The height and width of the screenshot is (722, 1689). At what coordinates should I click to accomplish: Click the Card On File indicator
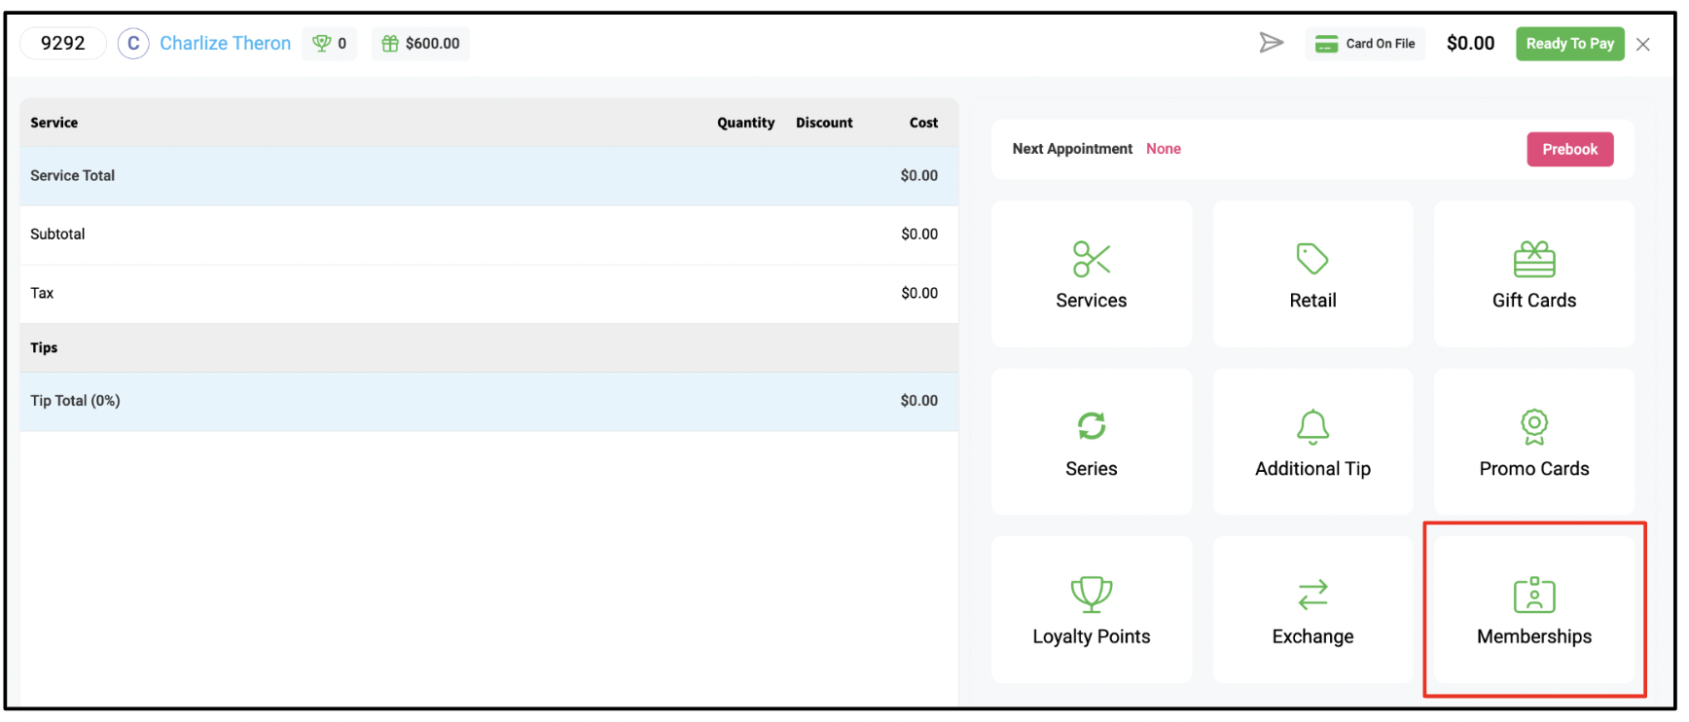[x=1365, y=44]
